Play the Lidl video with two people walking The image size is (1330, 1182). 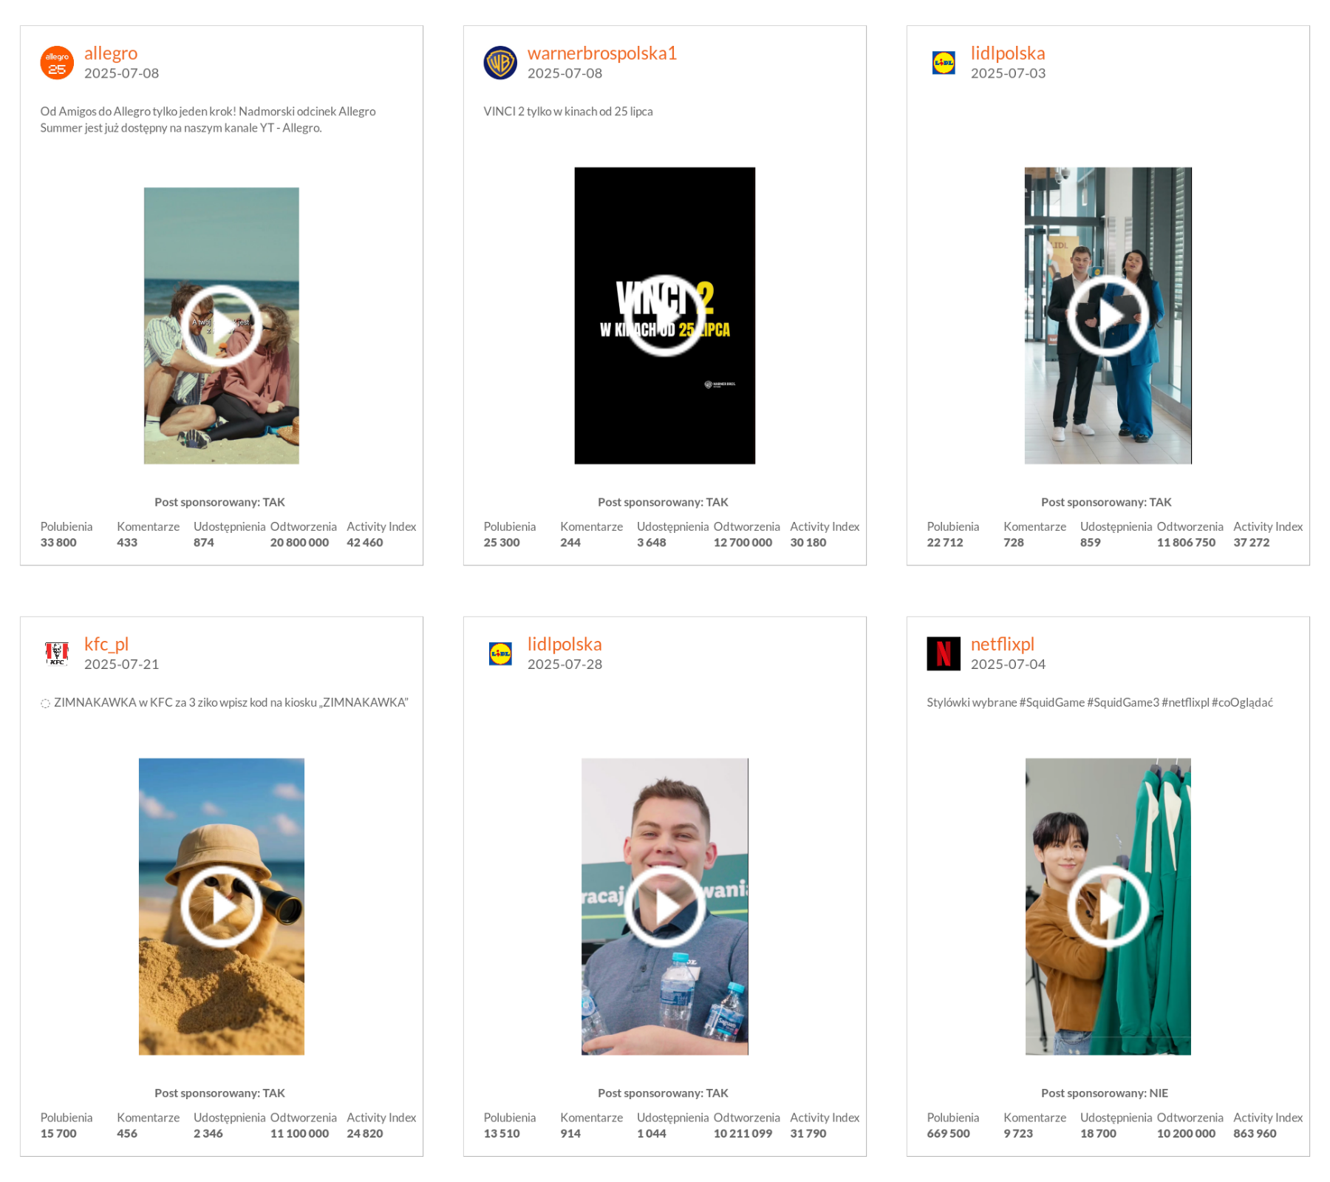(x=1108, y=316)
